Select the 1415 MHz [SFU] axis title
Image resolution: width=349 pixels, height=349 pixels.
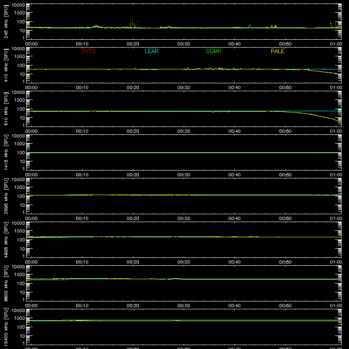[6, 152]
